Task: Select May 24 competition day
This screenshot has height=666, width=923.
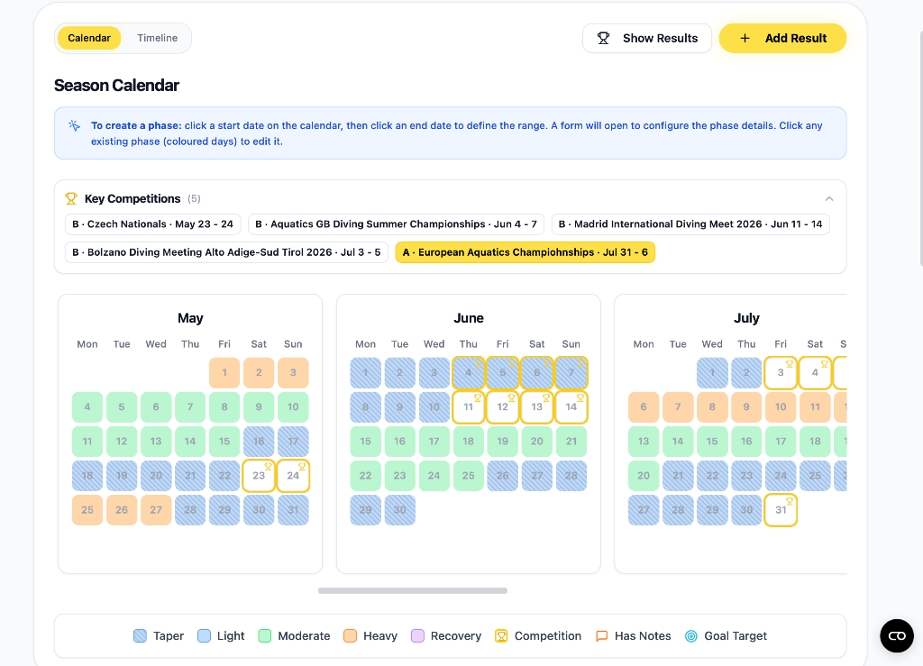Action: tap(293, 475)
